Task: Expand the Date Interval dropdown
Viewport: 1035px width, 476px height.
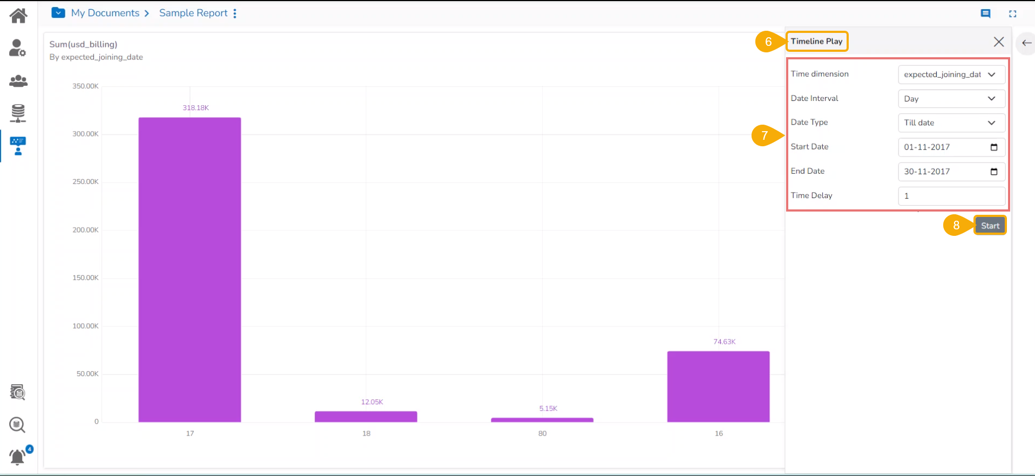Action: pyautogui.click(x=951, y=99)
